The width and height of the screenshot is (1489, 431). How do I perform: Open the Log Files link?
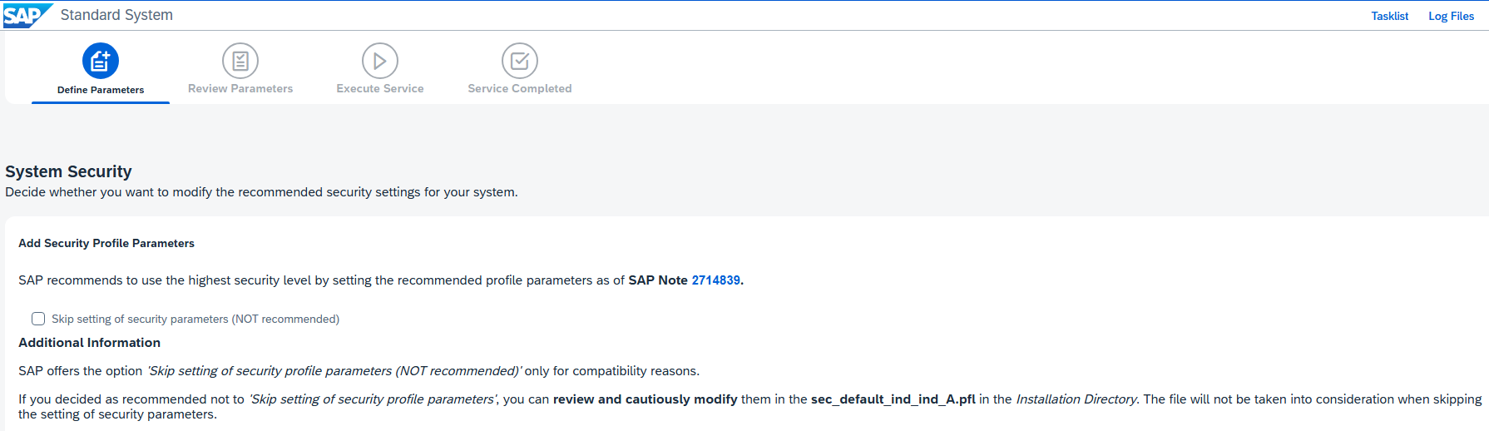point(1451,16)
